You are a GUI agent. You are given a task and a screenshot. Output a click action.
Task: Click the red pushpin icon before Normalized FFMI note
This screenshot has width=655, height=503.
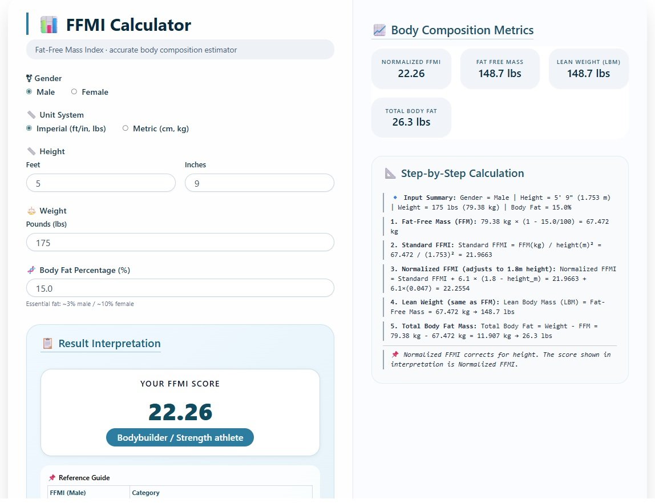click(395, 354)
